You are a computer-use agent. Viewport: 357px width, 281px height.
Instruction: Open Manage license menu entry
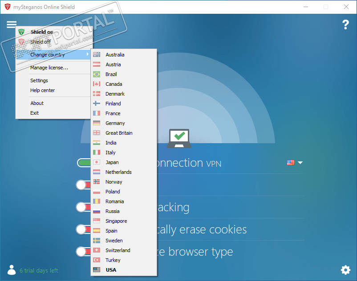pyautogui.click(x=53, y=68)
